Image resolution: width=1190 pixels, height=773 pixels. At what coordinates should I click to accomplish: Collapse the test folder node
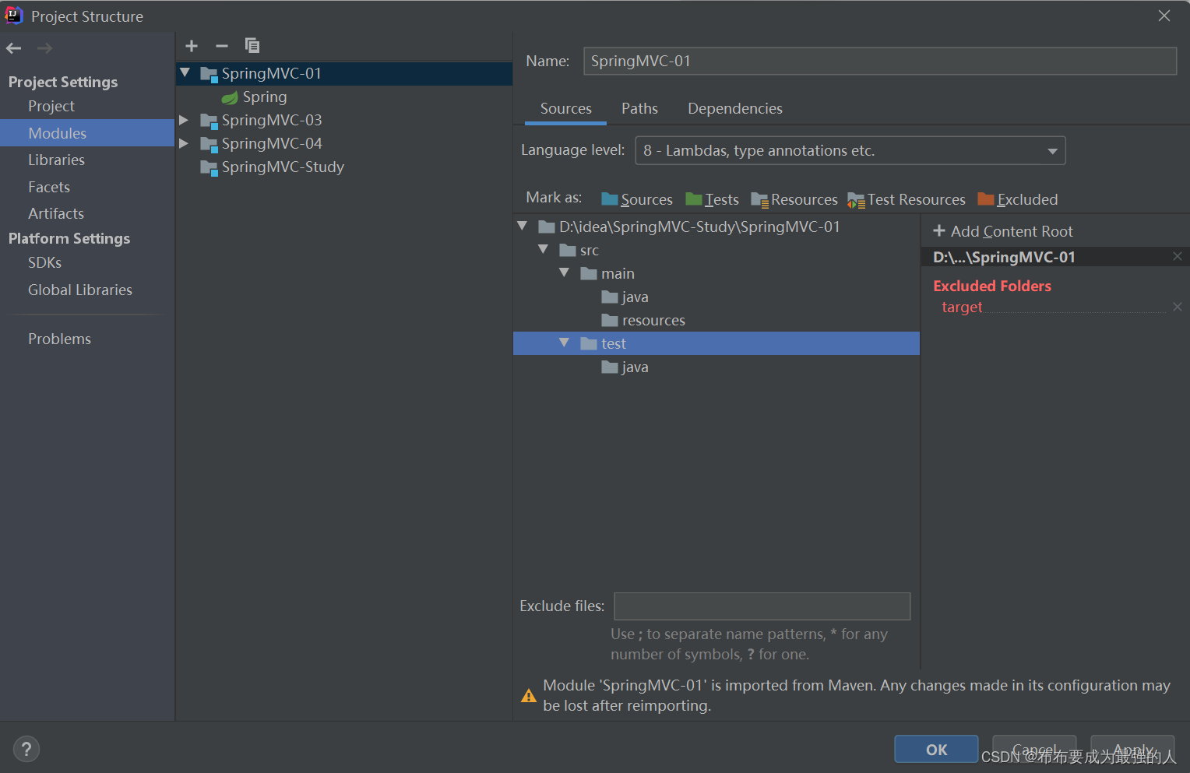(x=564, y=343)
